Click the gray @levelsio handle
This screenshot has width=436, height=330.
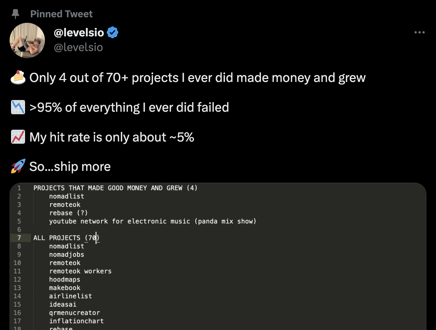[78, 47]
